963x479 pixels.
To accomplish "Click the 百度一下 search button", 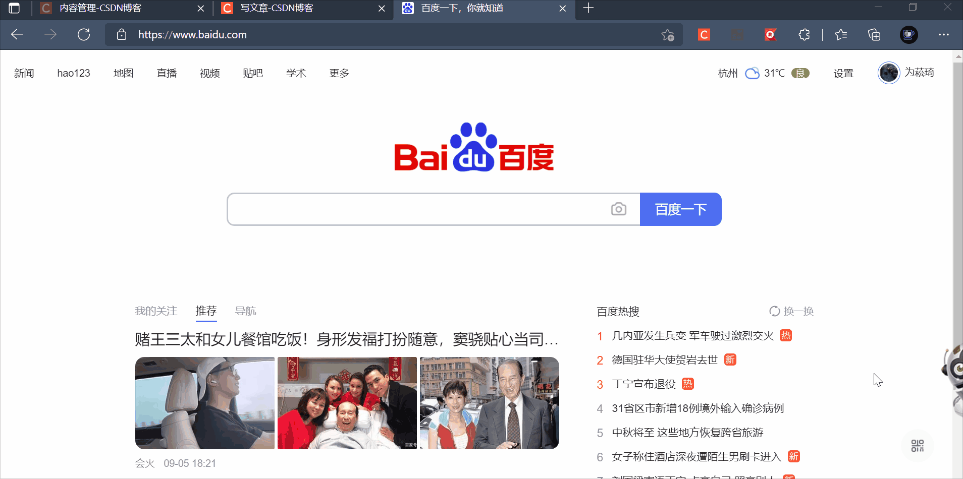I will pos(681,209).
